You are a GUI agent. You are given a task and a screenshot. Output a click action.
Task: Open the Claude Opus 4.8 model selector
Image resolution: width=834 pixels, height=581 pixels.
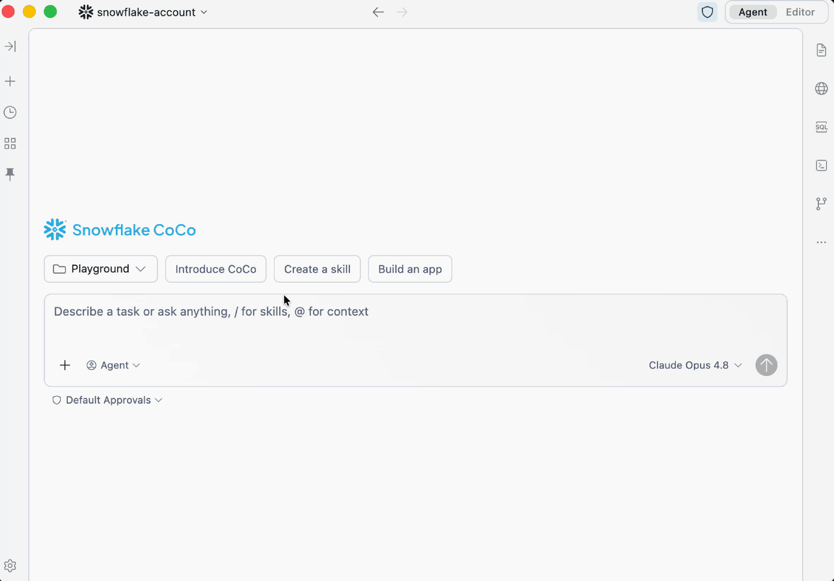pyautogui.click(x=695, y=365)
